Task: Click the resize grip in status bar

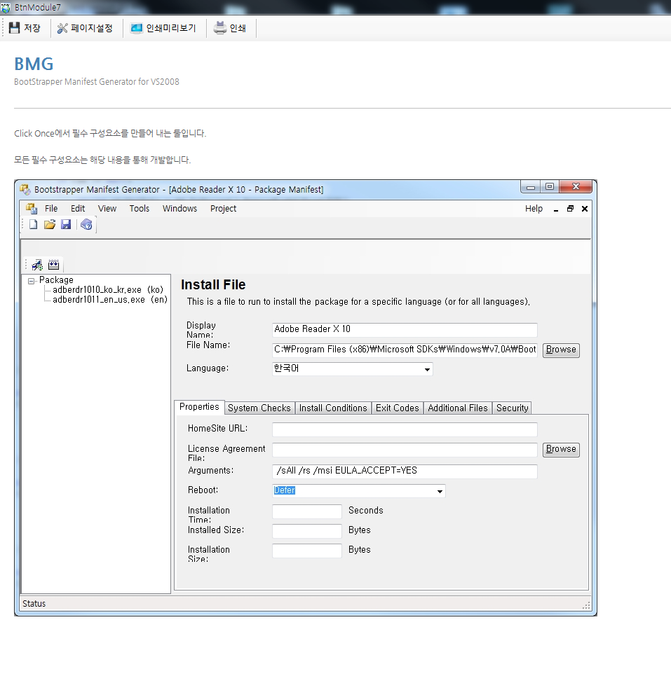Action: (586, 605)
